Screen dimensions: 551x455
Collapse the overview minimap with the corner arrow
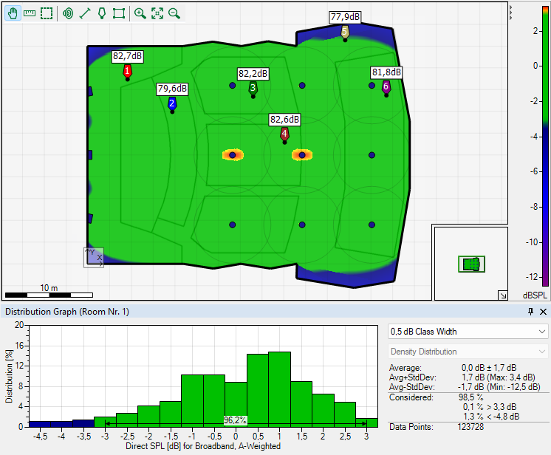pos(502,295)
